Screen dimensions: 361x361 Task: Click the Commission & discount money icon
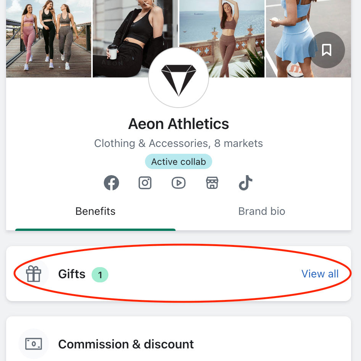pyautogui.click(x=34, y=344)
